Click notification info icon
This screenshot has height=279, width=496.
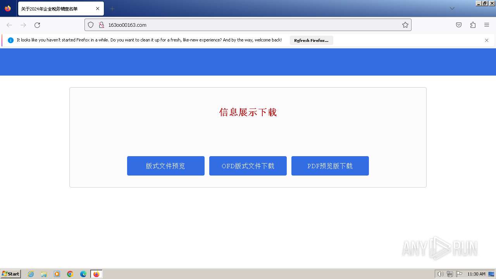pos(10,40)
